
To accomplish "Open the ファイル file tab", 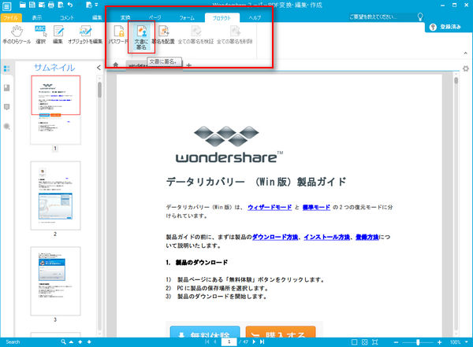I will pos(11,18).
